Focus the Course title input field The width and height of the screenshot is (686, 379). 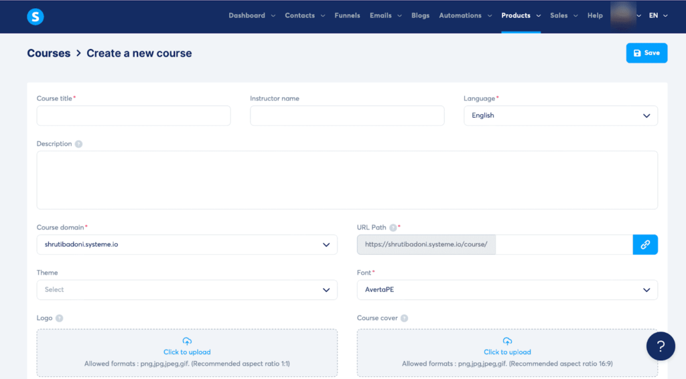coord(133,116)
